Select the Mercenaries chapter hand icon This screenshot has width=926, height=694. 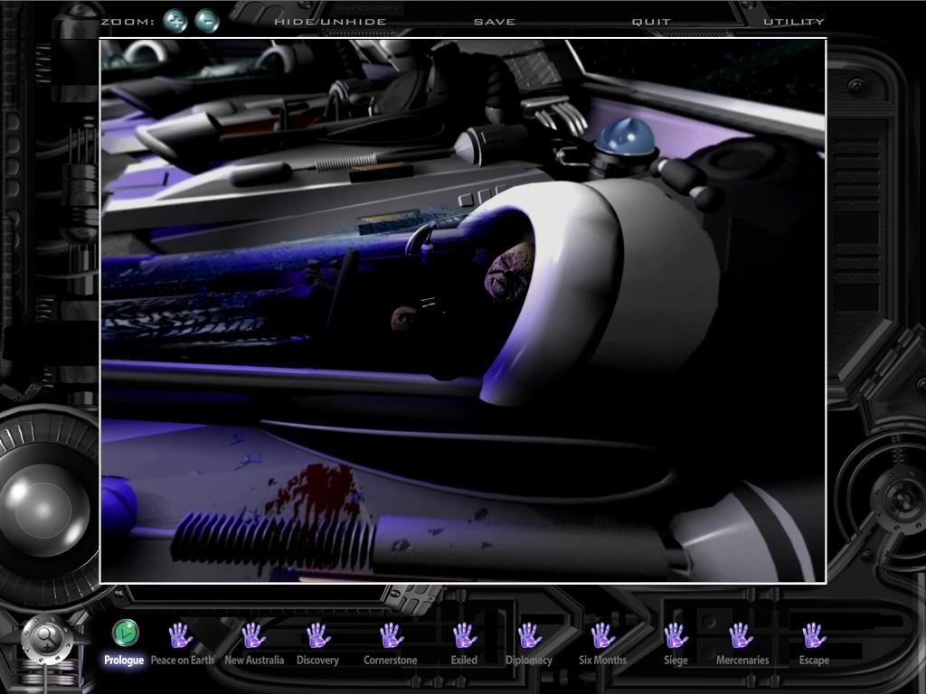click(742, 635)
